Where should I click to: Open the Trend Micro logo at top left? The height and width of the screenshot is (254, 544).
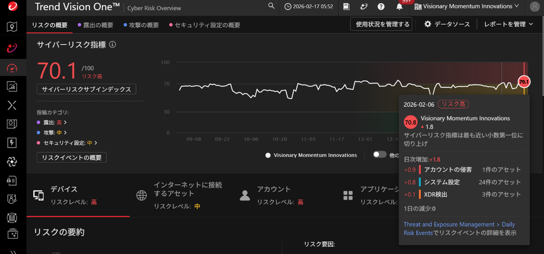coord(13,7)
